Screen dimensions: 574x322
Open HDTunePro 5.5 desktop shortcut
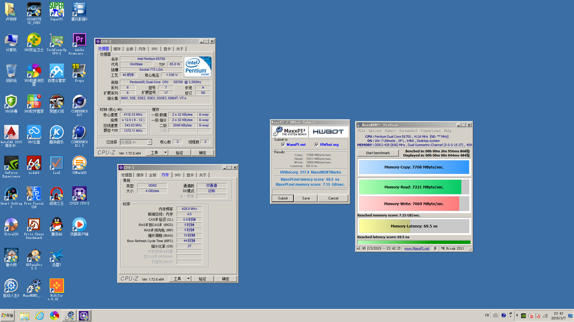pos(34,259)
